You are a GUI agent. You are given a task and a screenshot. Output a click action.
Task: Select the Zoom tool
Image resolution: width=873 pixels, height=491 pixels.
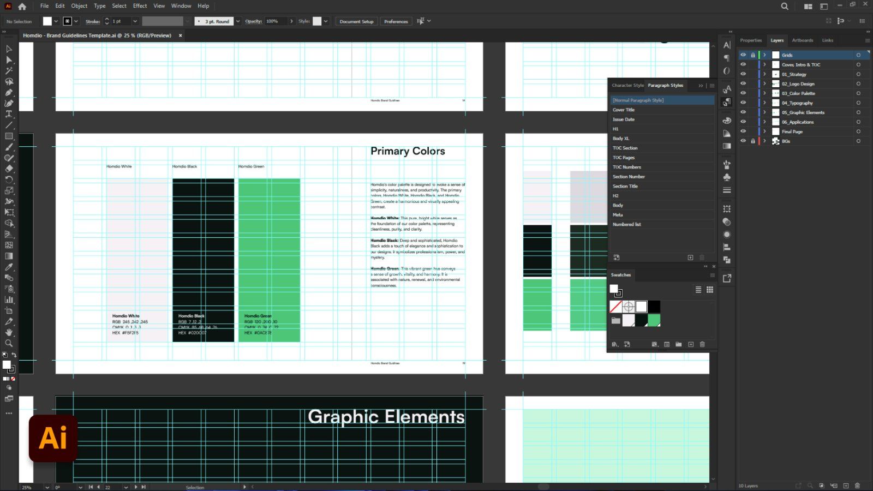coord(9,344)
